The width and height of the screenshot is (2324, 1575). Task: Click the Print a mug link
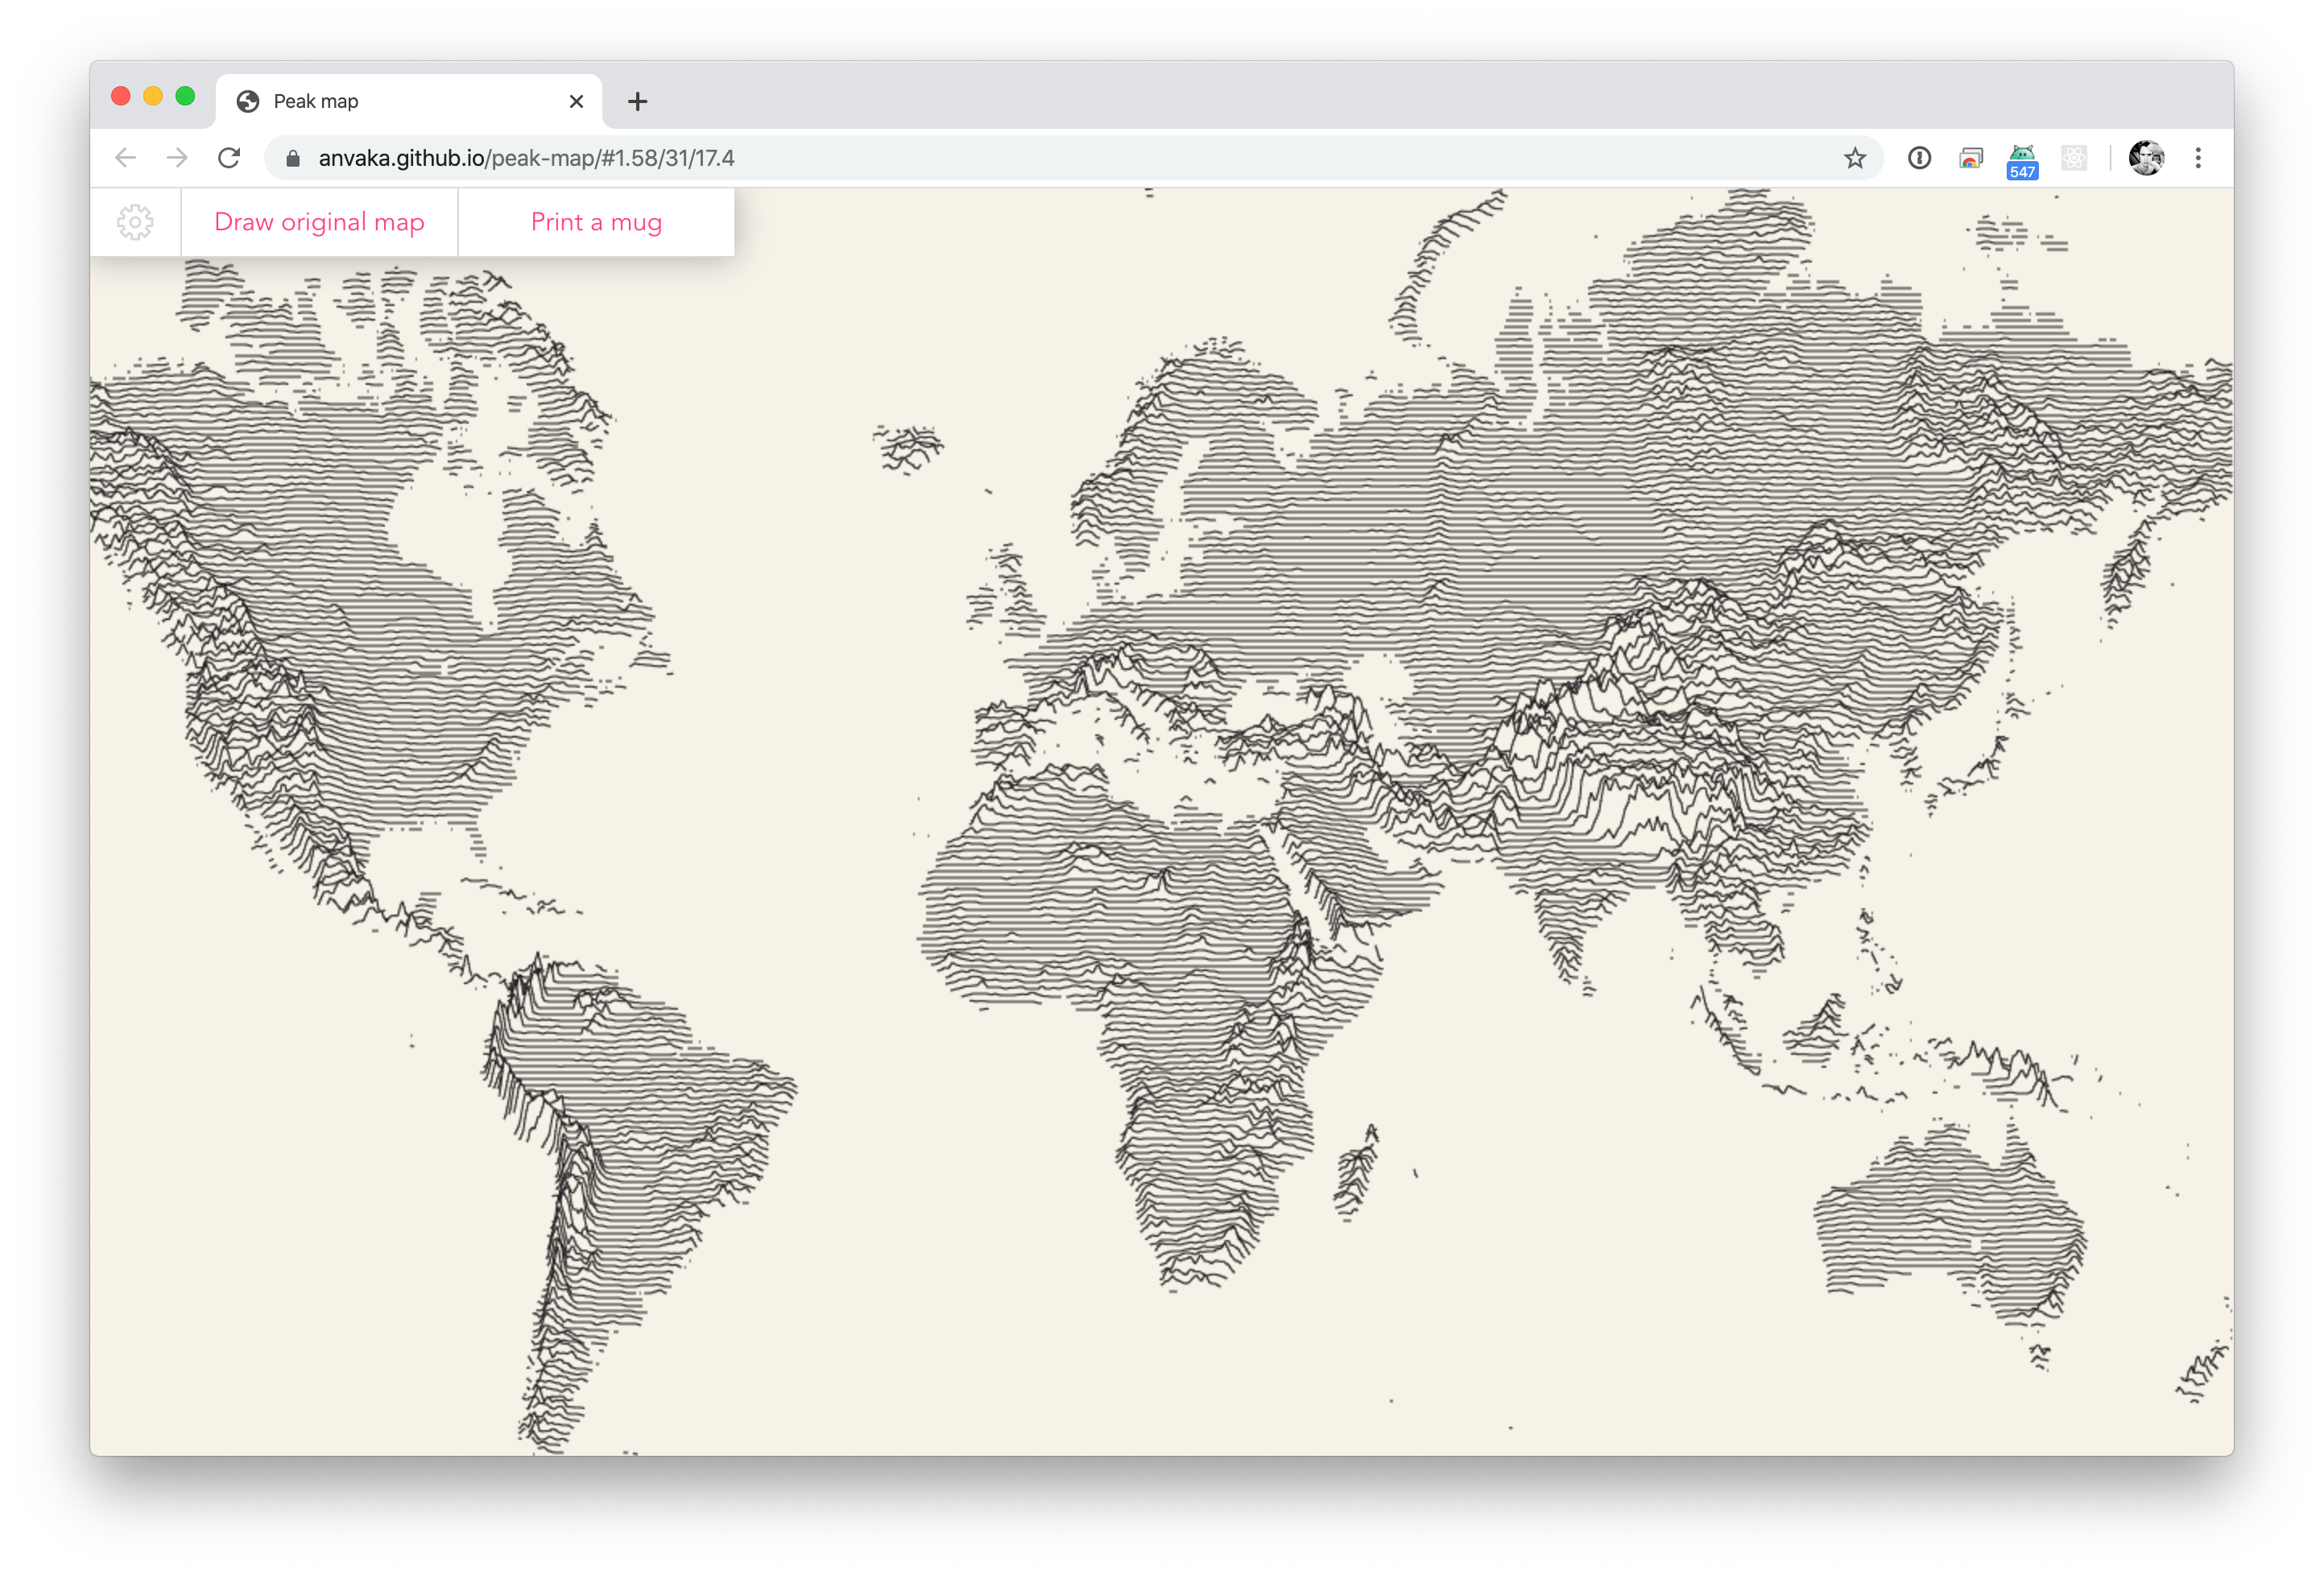point(596,222)
